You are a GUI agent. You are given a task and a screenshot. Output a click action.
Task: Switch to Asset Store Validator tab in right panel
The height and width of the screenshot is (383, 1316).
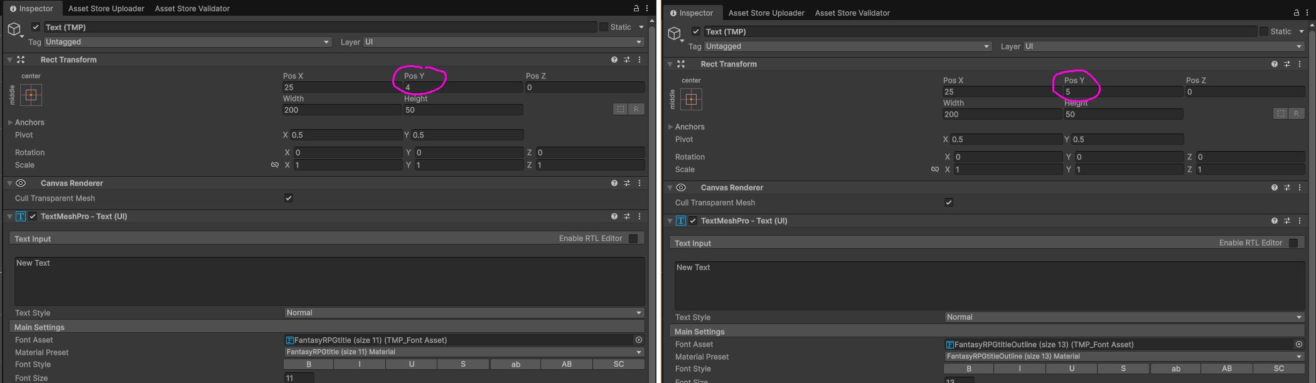click(852, 13)
